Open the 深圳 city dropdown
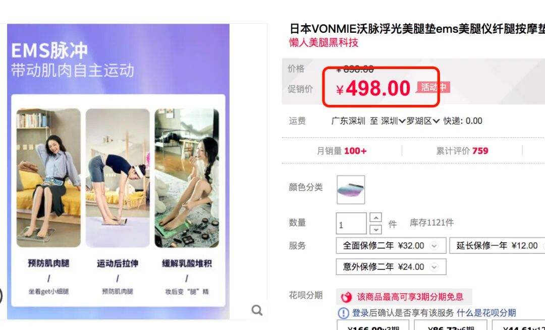The height and width of the screenshot is (330, 545). (393, 121)
